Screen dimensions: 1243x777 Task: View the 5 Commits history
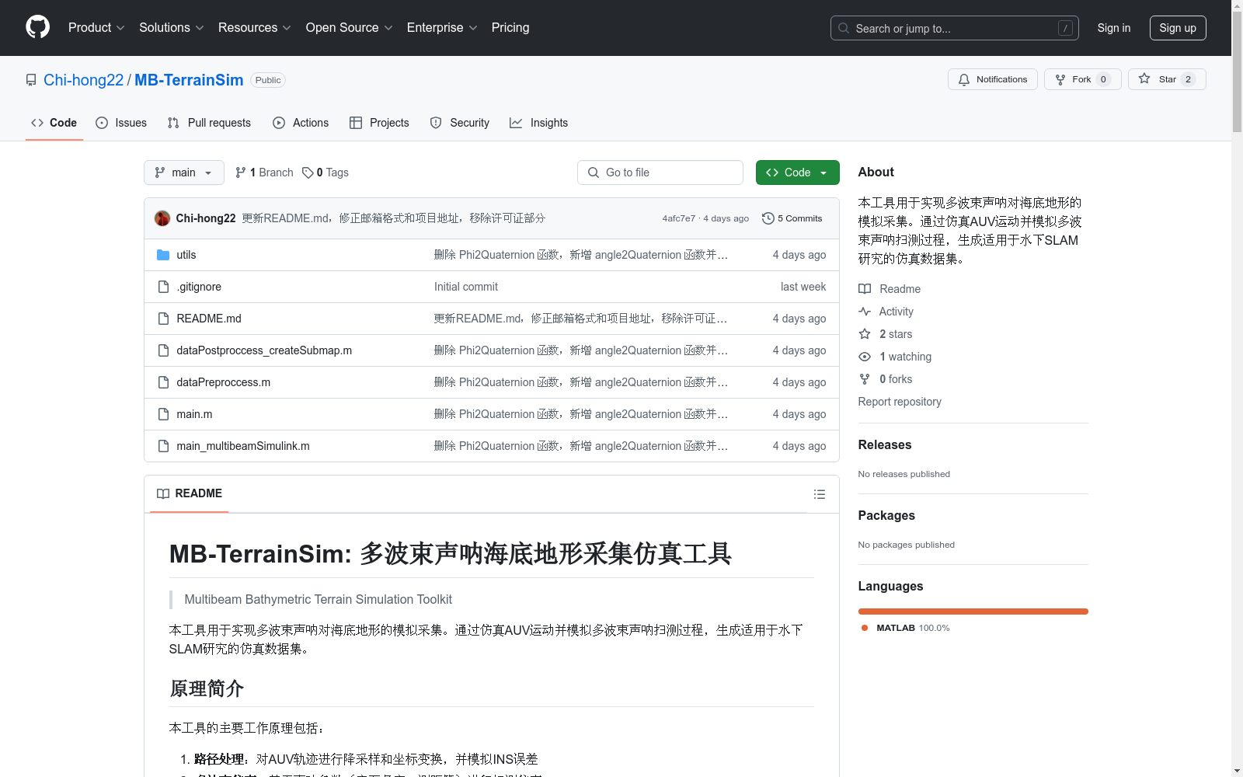792,218
